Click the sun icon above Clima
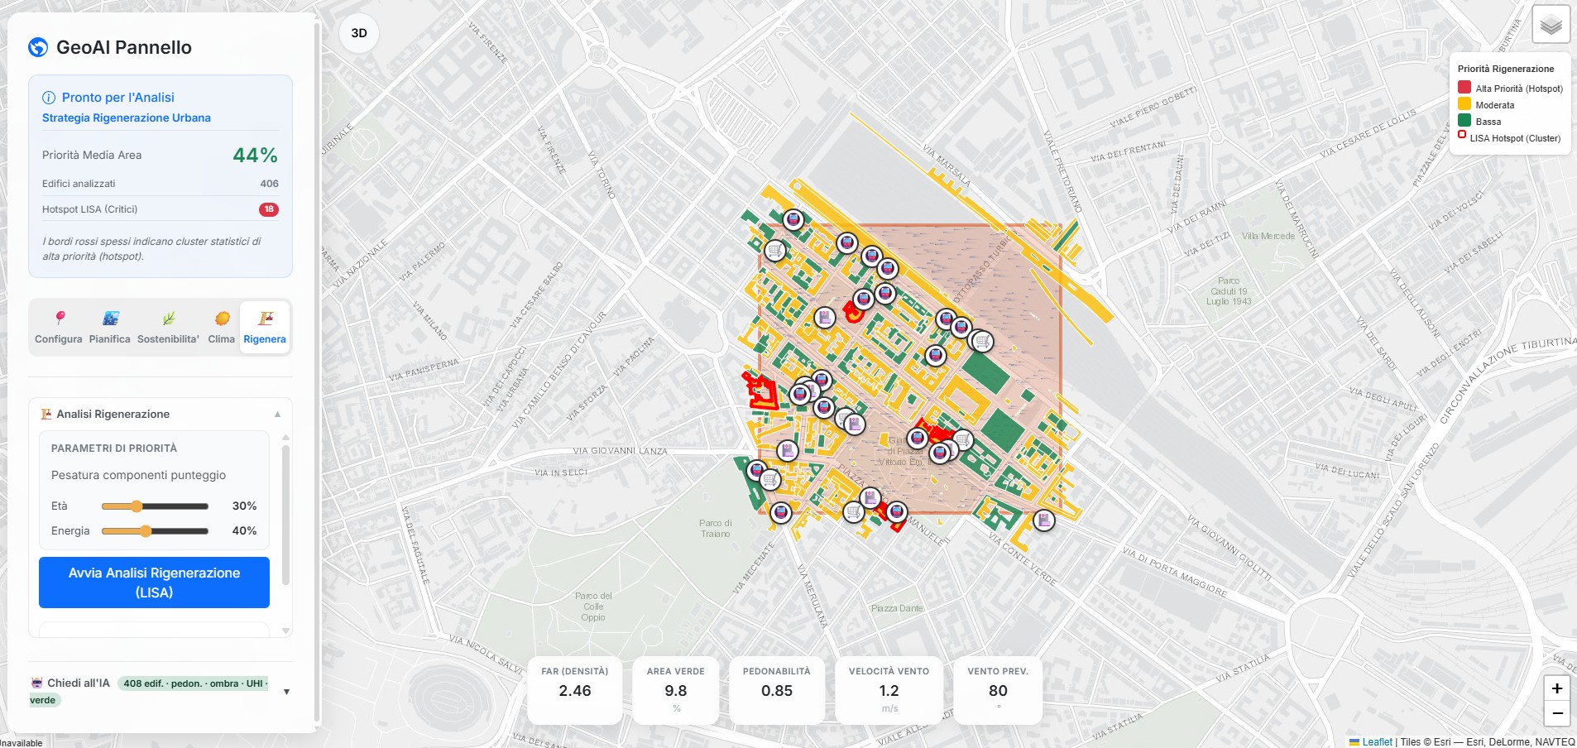Image resolution: width=1577 pixels, height=748 pixels. click(x=222, y=318)
